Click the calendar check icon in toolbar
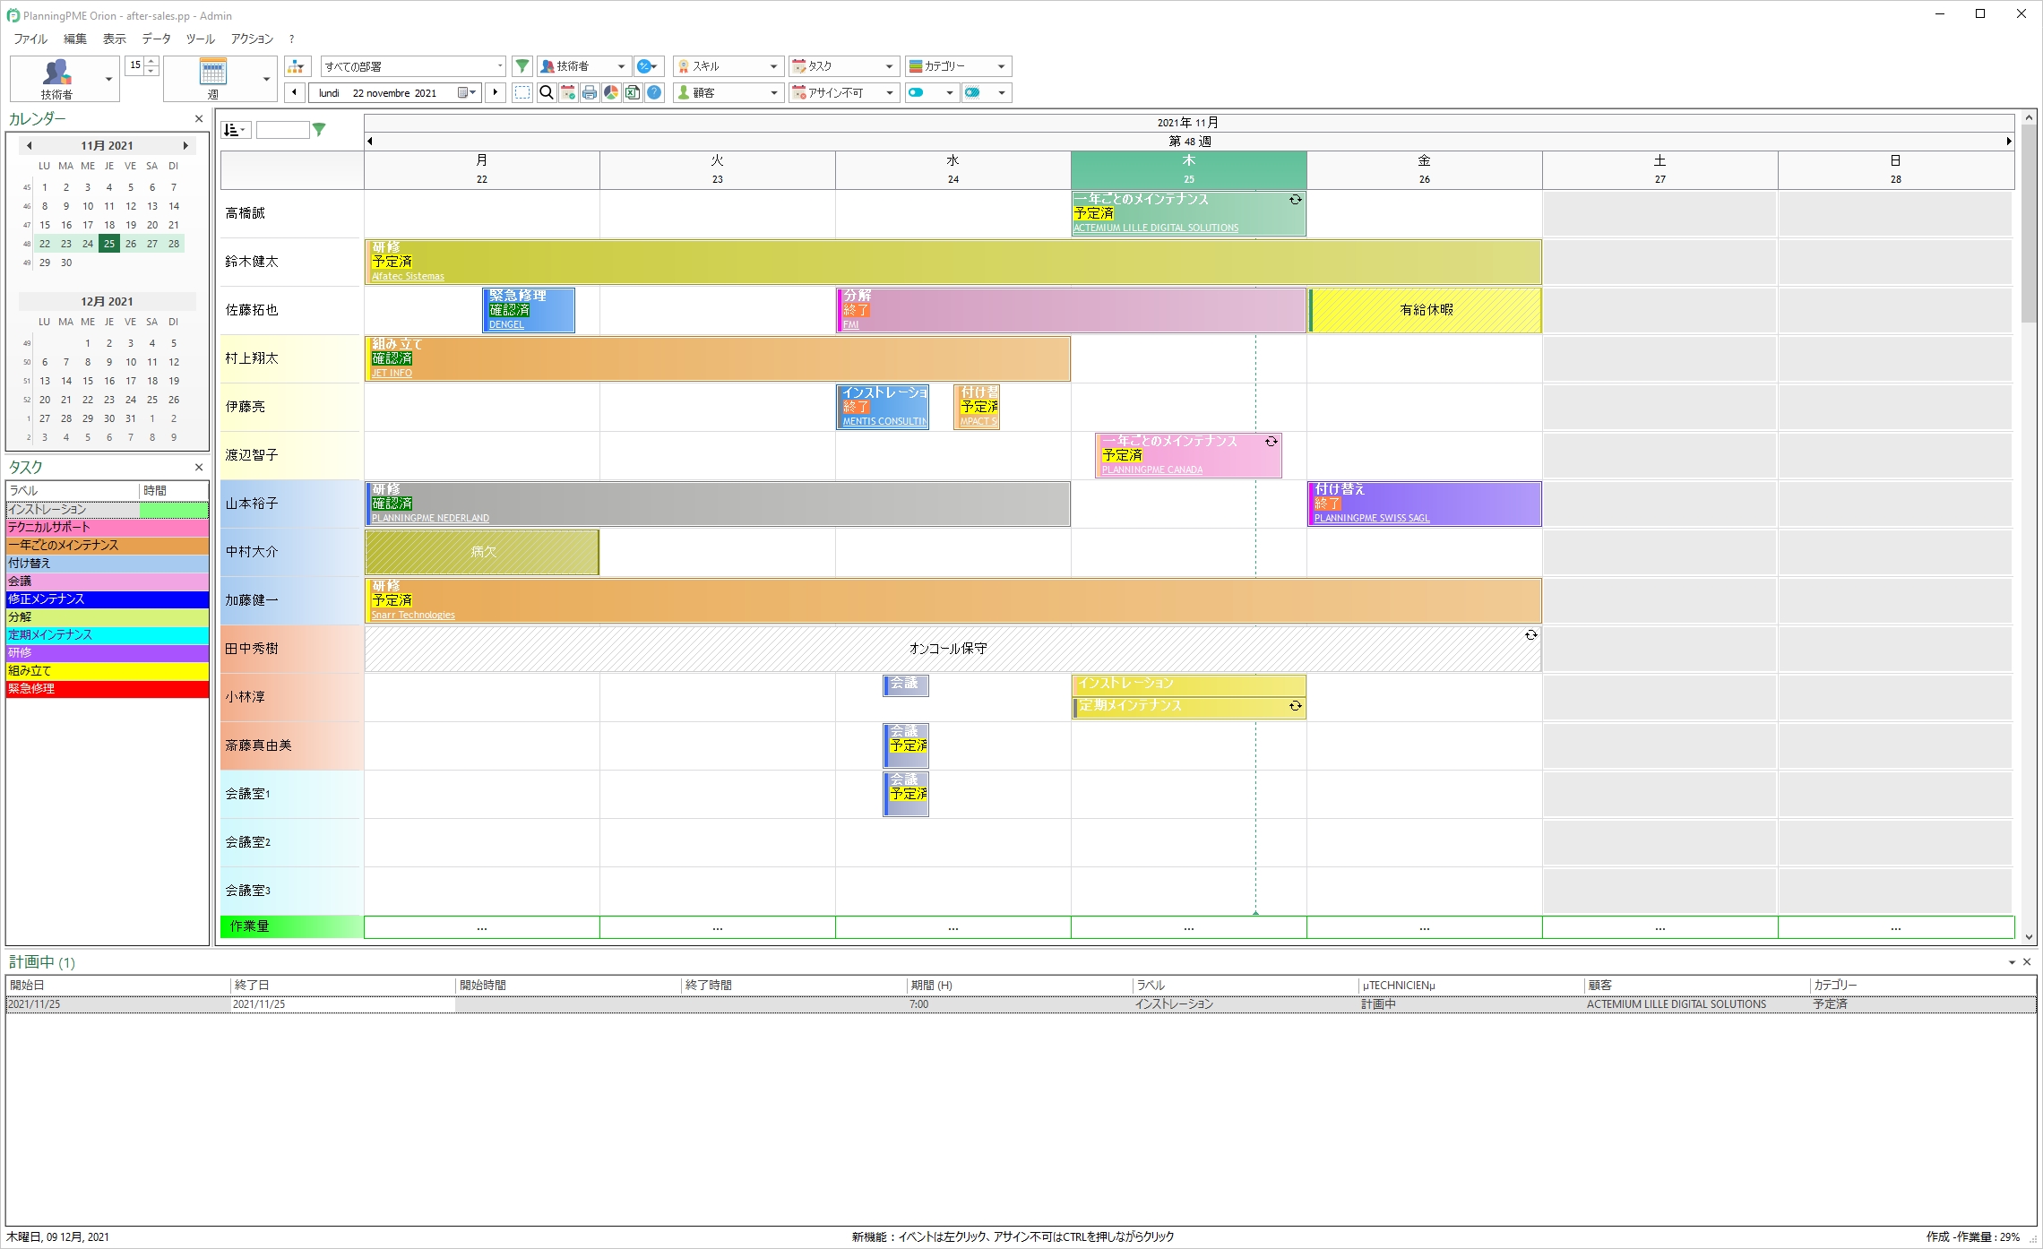Viewport: 2043px width, 1249px height. pos(568,92)
